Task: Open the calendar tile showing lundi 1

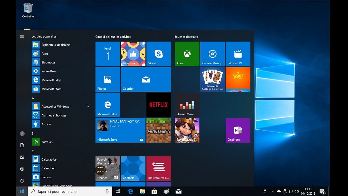Action: pos(108,54)
